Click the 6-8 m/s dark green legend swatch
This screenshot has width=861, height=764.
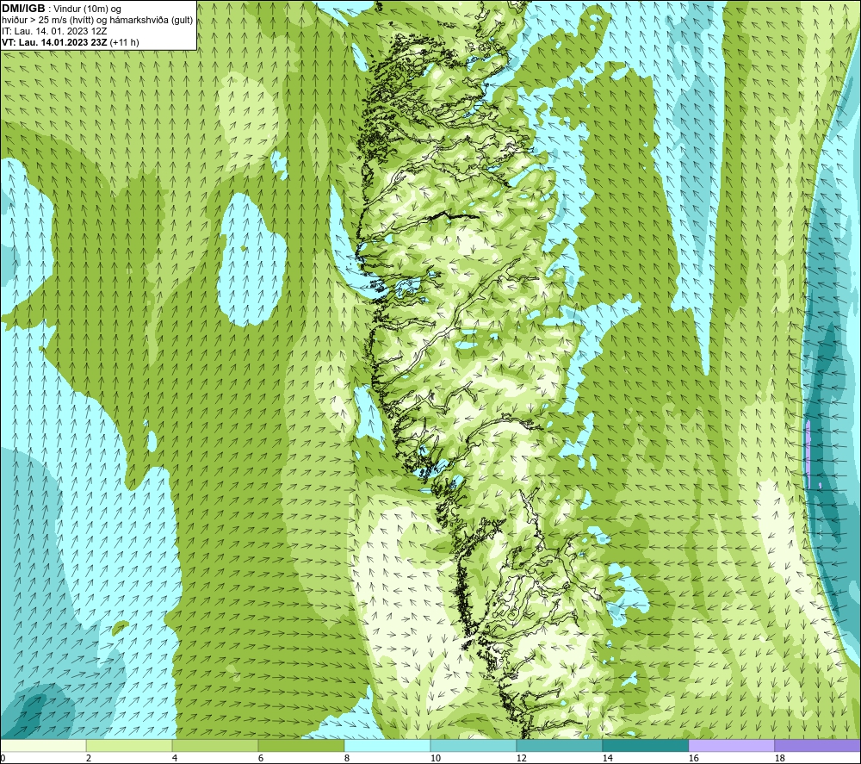click(x=301, y=745)
